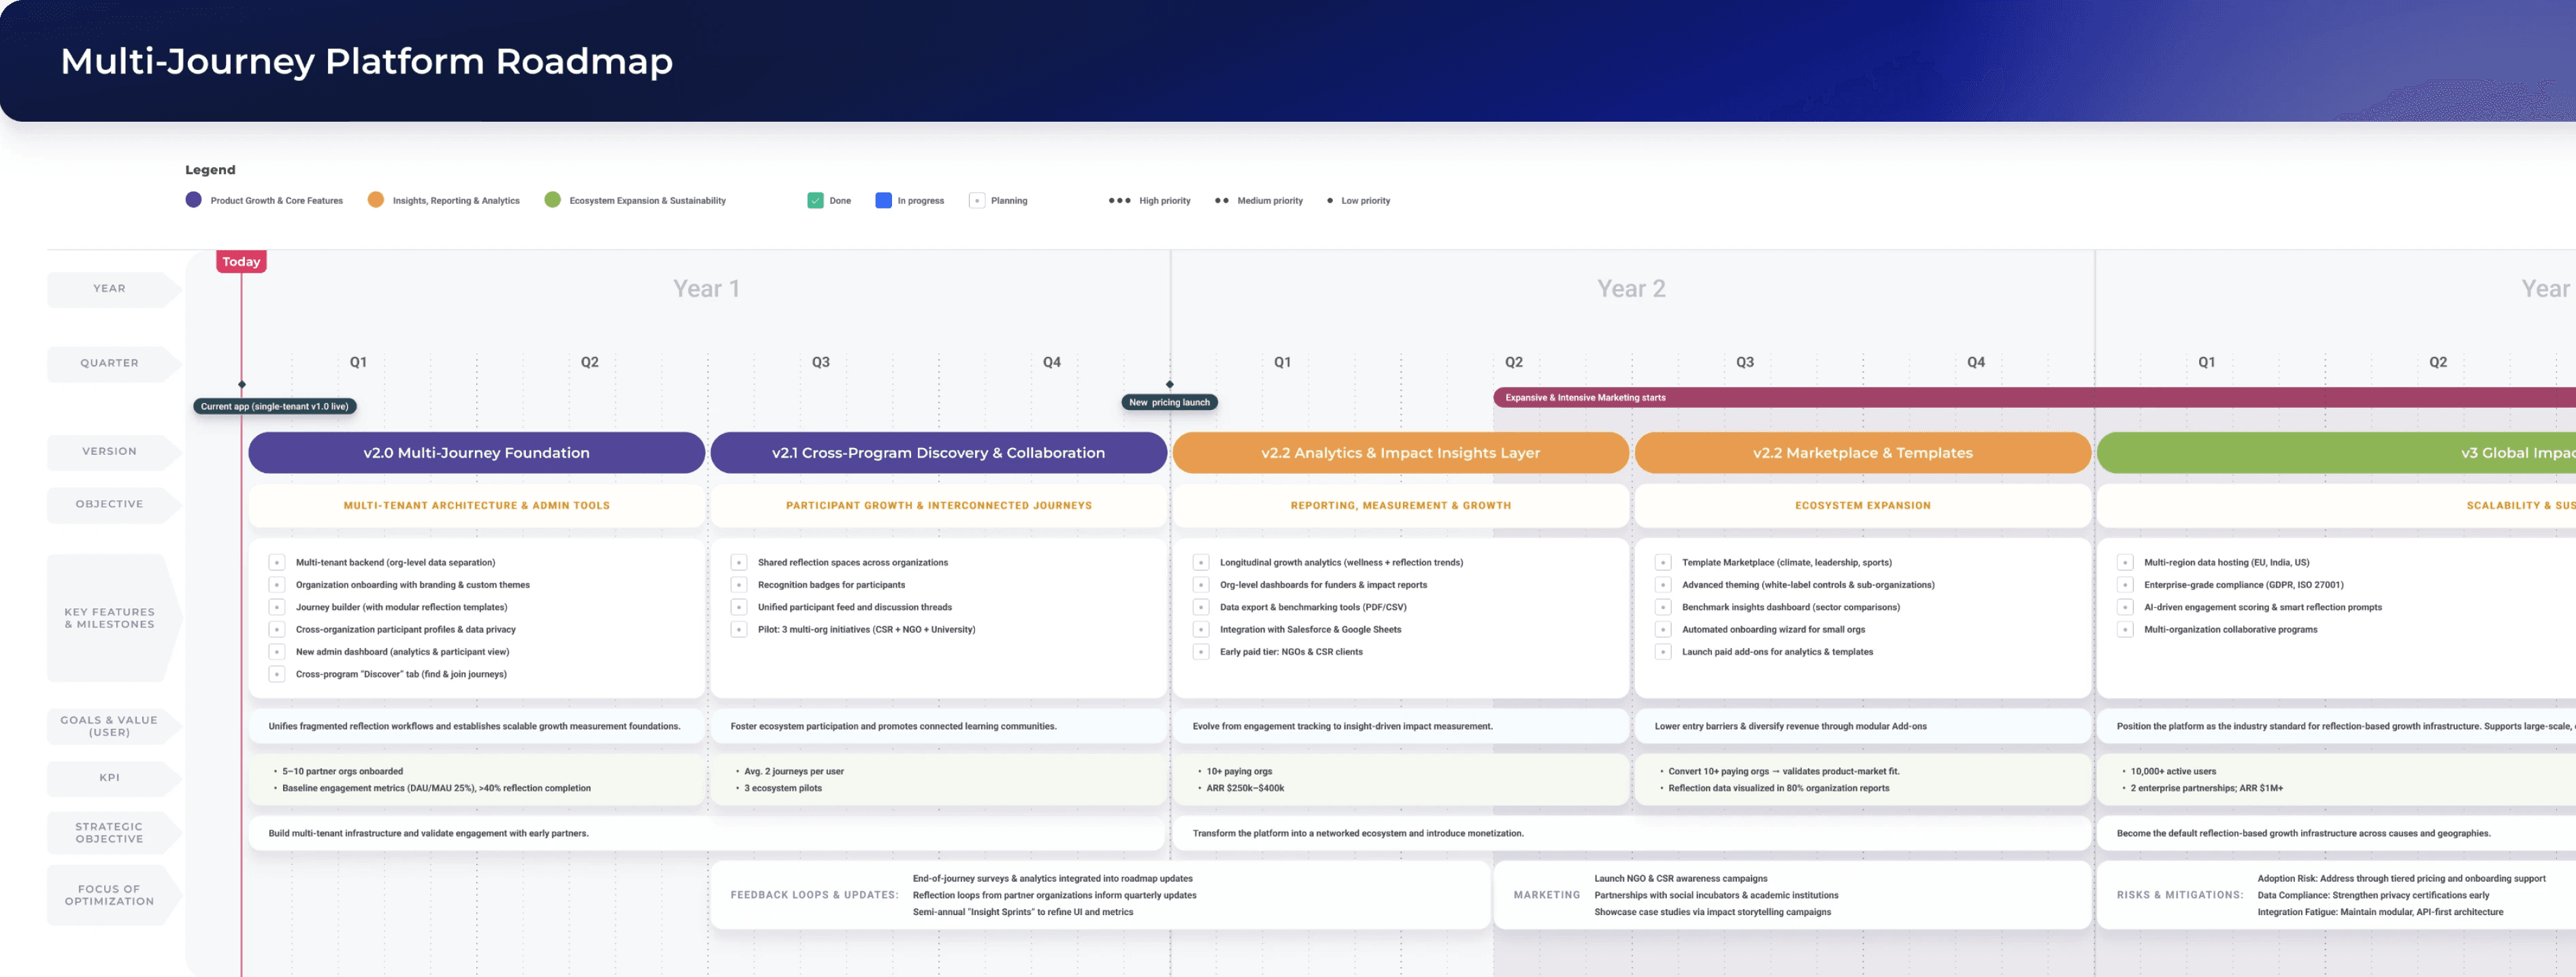Click the Expansive & Intensive Marketing starts bar
Screen dimensions: 2576x977
[x=1585, y=398]
